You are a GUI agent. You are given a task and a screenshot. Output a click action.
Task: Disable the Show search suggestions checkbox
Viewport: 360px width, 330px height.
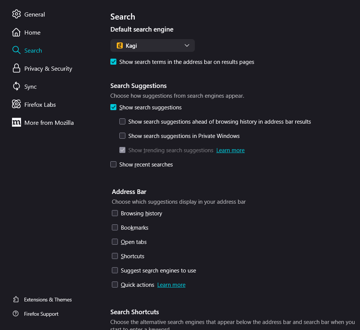pos(113,107)
